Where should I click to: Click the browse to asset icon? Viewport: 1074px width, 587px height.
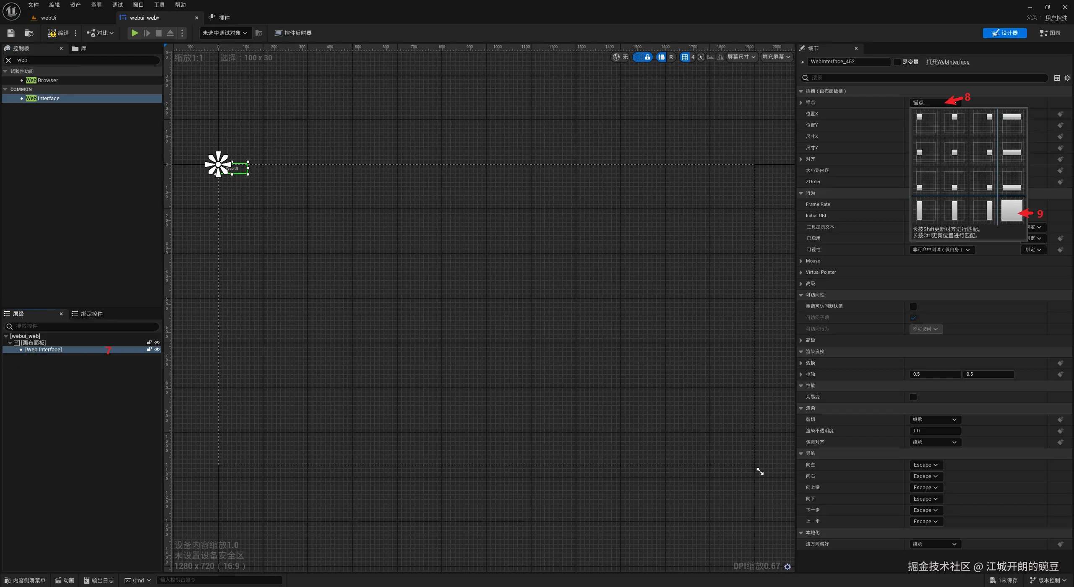tap(29, 33)
